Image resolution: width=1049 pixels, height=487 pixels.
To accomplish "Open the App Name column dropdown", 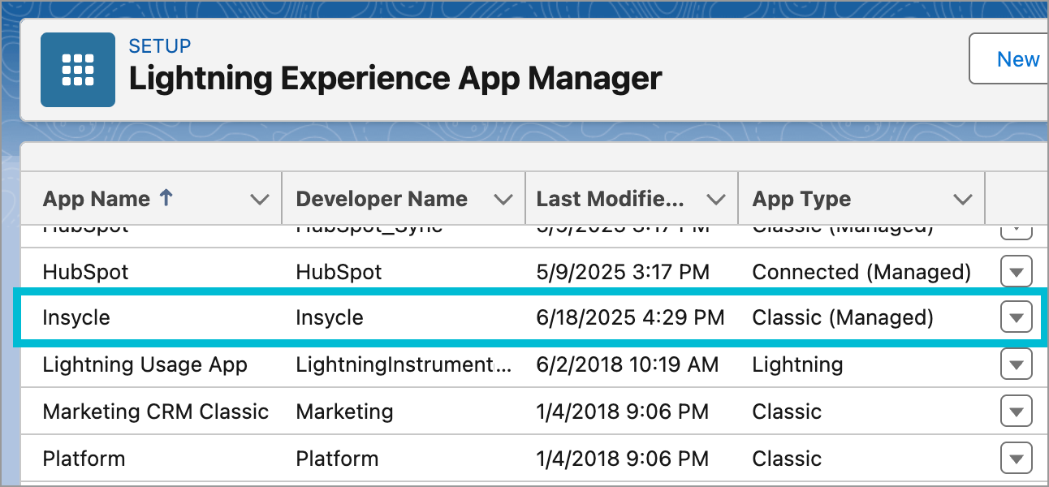I will tap(258, 198).
